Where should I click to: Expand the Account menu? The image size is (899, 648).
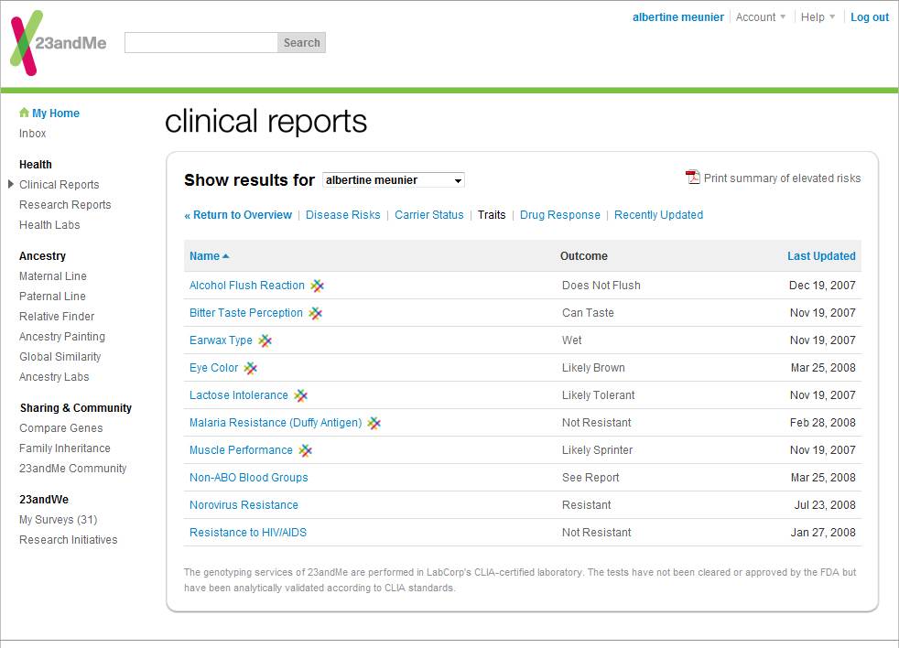[761, 17]
